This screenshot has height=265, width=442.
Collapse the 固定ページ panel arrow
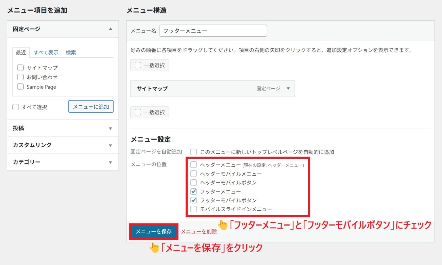click(110, 29)
